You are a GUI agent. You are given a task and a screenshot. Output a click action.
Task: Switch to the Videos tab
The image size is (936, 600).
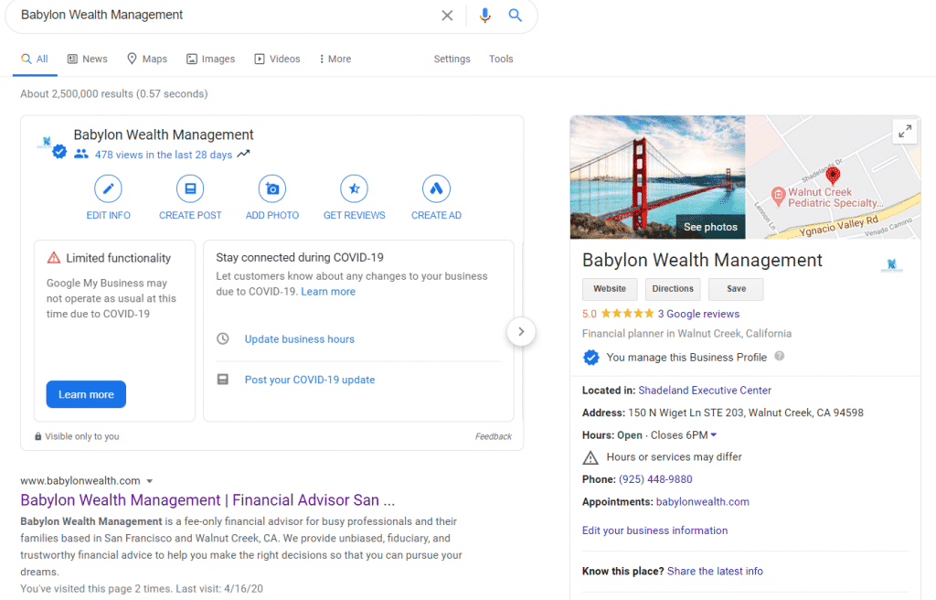point(278,59)
